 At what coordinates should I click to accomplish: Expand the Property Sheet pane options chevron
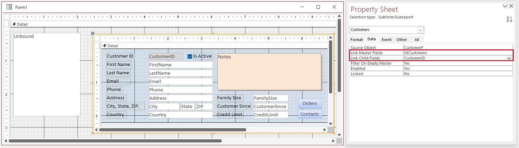[x=505, y=6]
